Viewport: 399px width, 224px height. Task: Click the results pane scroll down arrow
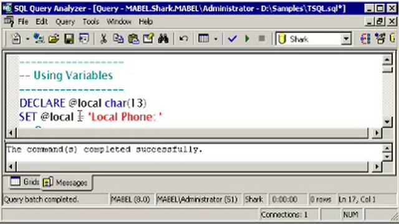[x=387, y=157]
